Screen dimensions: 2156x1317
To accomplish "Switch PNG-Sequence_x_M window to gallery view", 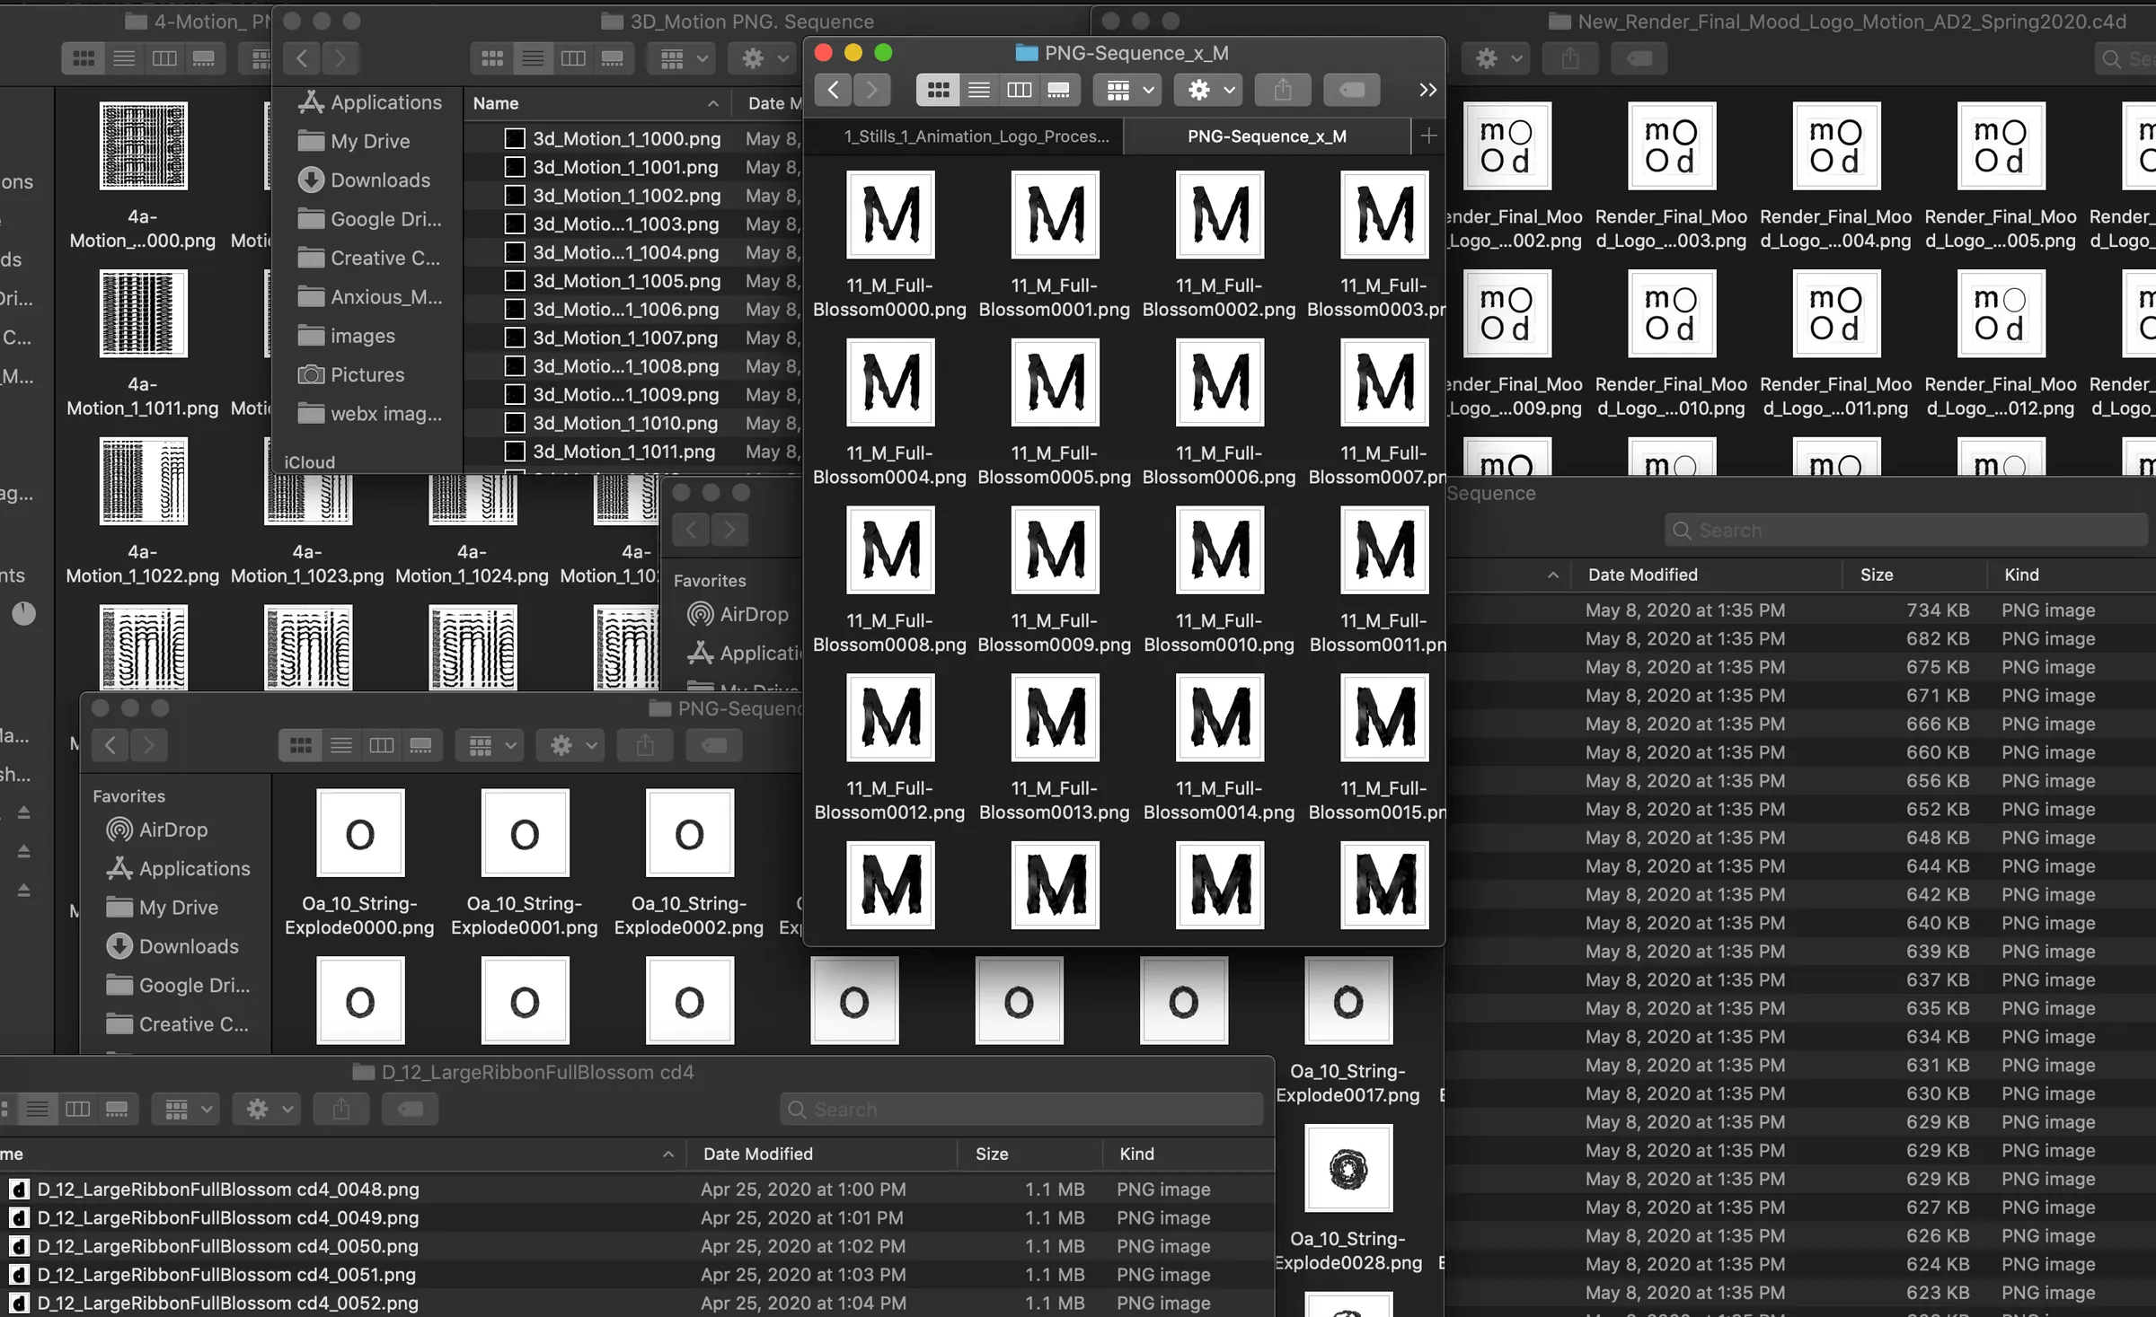I will [x=1059, y=90].
